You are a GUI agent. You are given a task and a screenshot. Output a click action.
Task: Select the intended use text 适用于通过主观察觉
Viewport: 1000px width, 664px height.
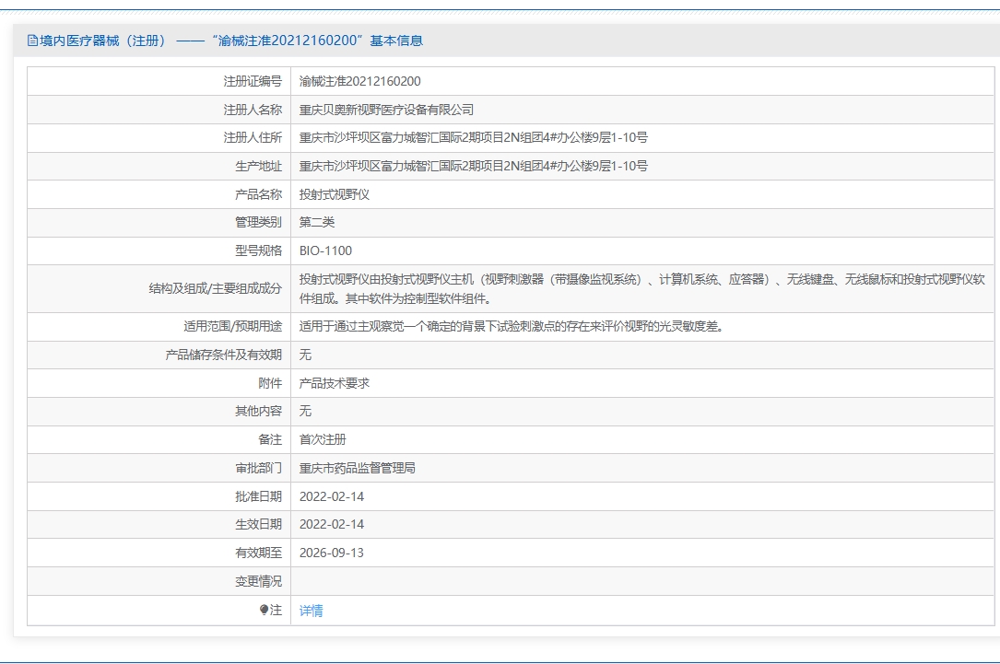click(511, 327)
